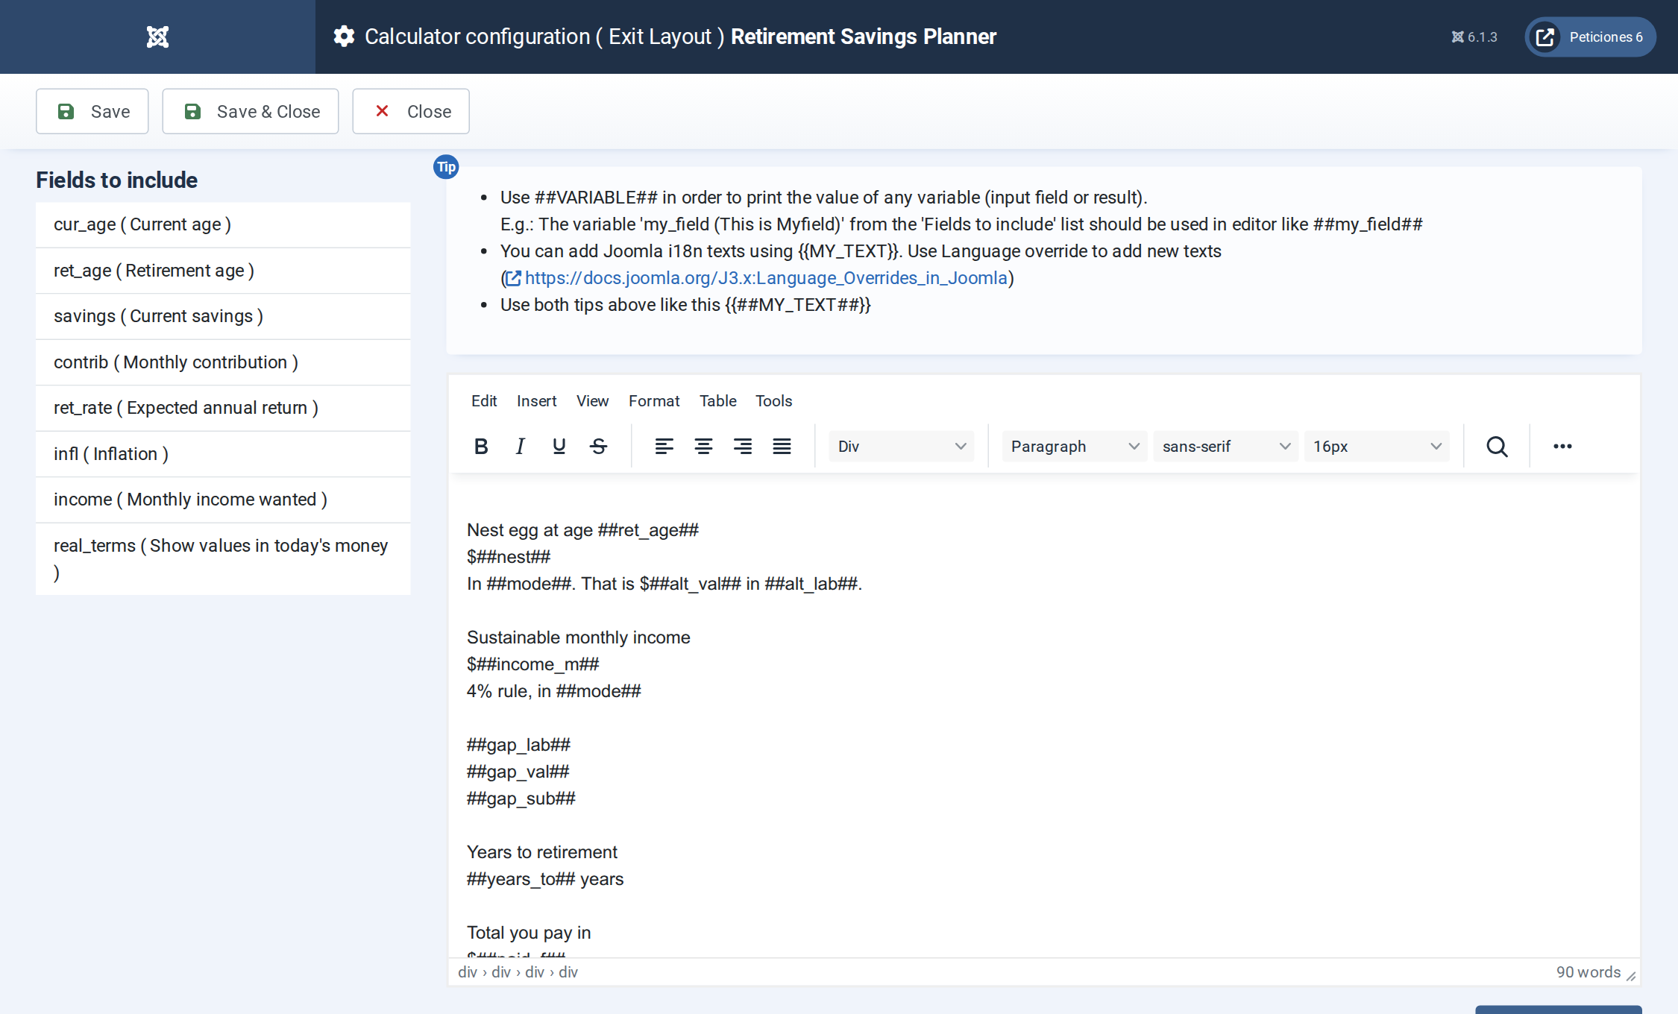
Task: Center align text in editor
Action: (703, 446)
